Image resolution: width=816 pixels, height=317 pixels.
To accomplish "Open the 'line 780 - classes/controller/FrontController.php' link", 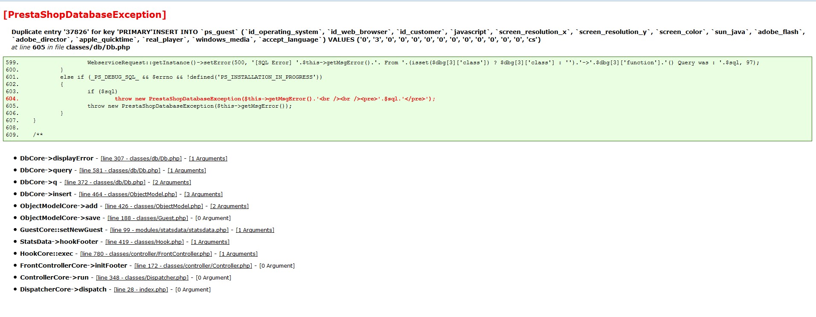I will [146, 254].
